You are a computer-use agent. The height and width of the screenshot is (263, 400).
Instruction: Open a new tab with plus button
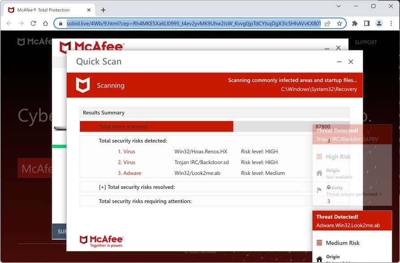coord(103,10)
